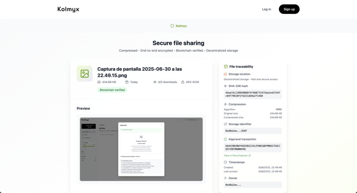Click the Last access timestamp value
The height and width of the screenshot is (193, 357).
[x=270, y=171]
